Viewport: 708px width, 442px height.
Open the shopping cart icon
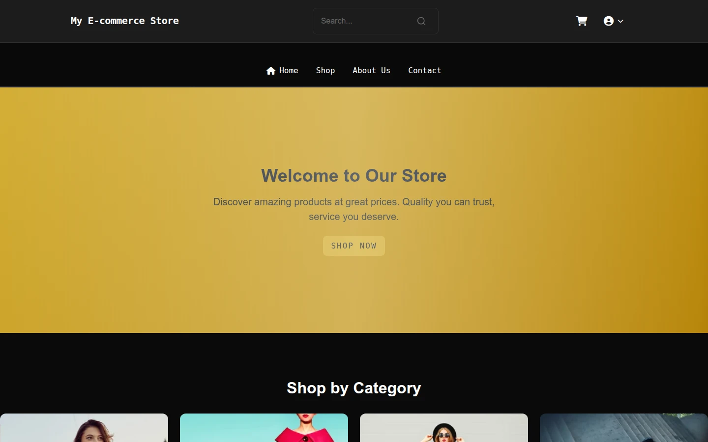coord(582,21)
